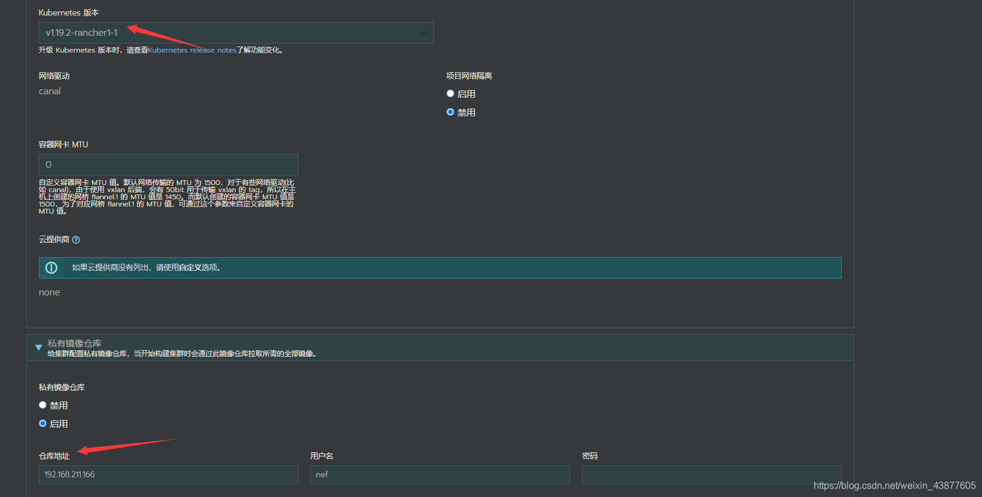This screenshot has height=497, width=982.
Task: Select the none cloud provider value
Action: click(x=50, y=292)
